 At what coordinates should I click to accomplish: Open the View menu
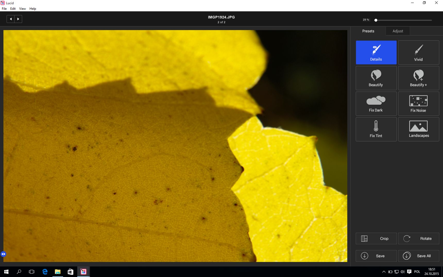pos(22,9)
